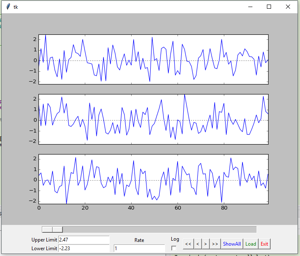Step forward with the > button
This screenshot has height=256, width=300.
[x=206, y=244]
